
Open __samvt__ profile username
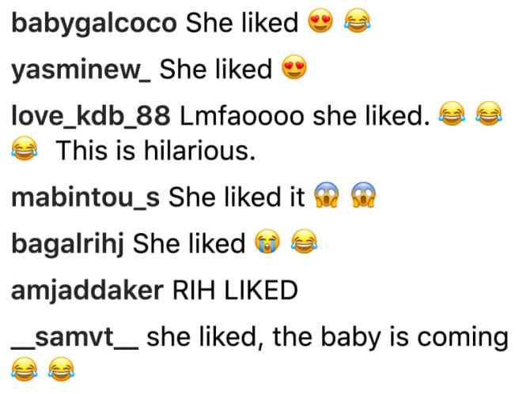(74, 337)
